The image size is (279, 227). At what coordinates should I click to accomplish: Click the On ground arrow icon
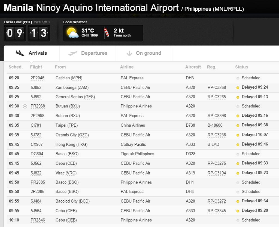coord(129,53)
